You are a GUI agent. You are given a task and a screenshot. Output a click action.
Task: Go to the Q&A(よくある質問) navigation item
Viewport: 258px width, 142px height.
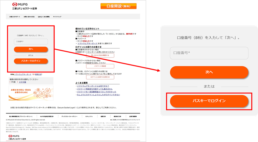pos(44,17)
